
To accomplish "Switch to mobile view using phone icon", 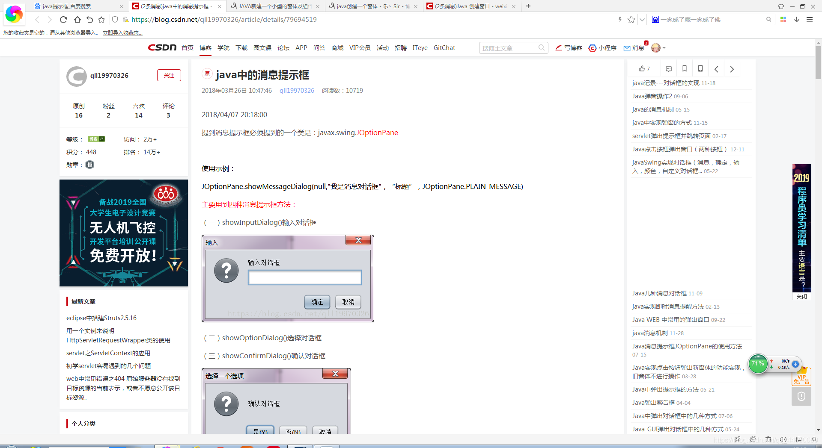I will (700, 68).
